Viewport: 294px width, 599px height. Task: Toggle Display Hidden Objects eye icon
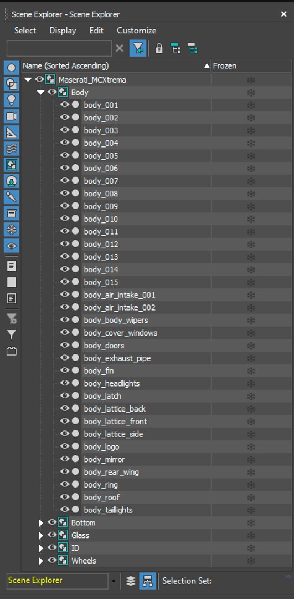[x=12, y=246]
